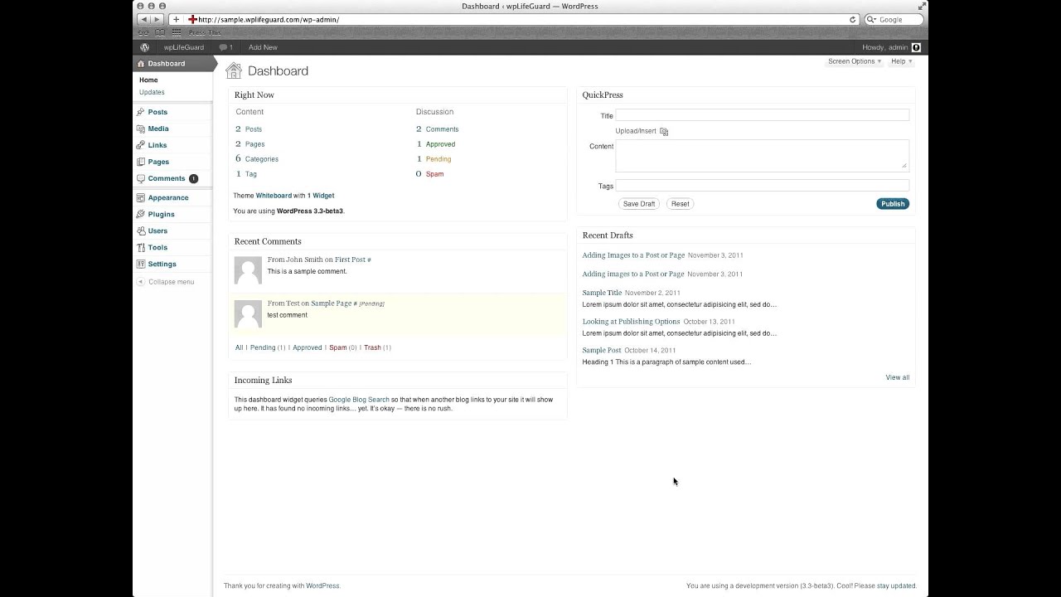Open the reading list glasses icon
The height and width of the screenshot is (597, 1061).
tap(144, 32)
